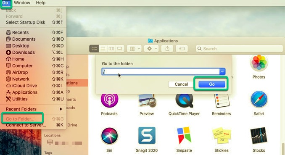Open the Photos app icon
Screen dimensions: 285x155
tap(259, 63)
